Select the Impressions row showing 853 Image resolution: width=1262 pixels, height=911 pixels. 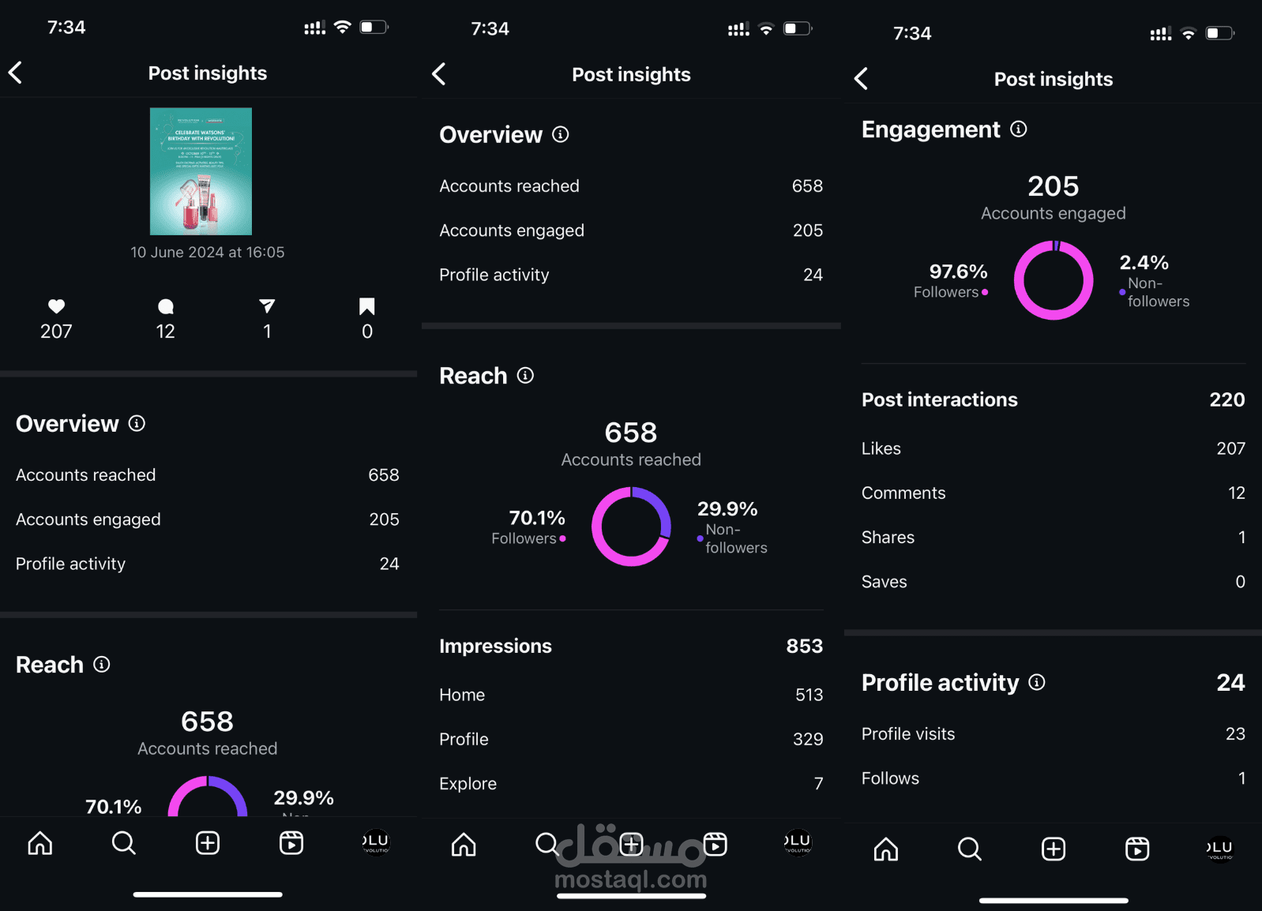coord(631,646)
